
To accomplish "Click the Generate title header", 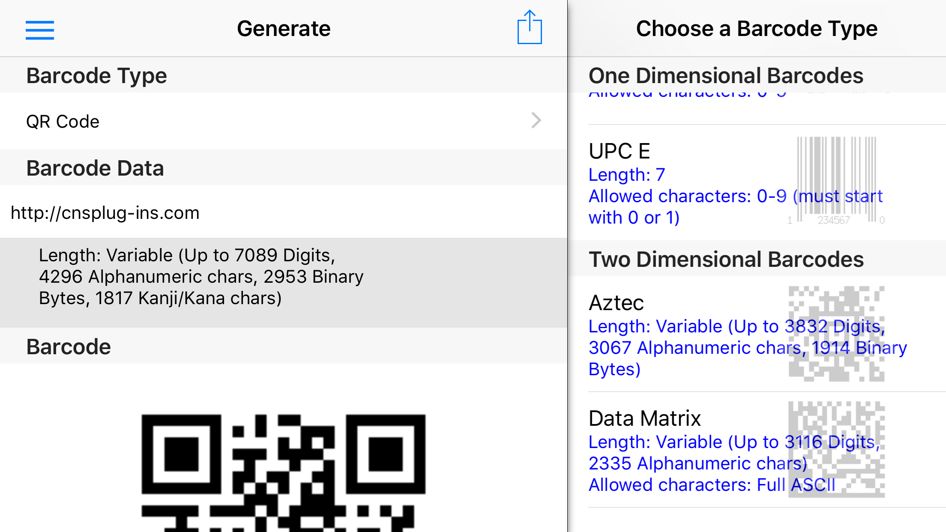I will click(284, 29).
